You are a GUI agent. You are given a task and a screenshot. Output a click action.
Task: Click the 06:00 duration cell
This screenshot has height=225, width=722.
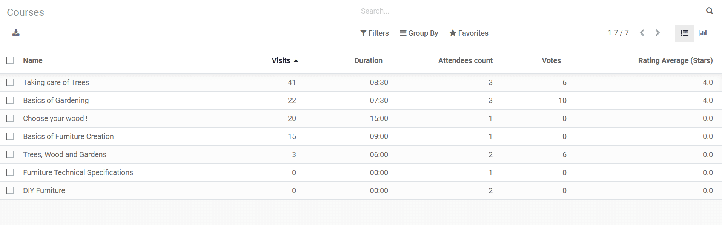click(x=379, y=154)
